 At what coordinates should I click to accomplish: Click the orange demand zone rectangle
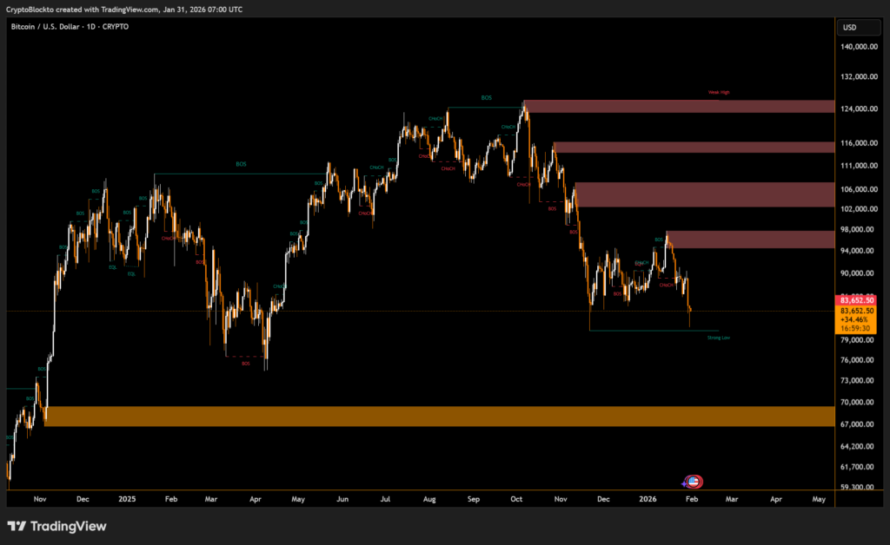(x=435, y=417)
